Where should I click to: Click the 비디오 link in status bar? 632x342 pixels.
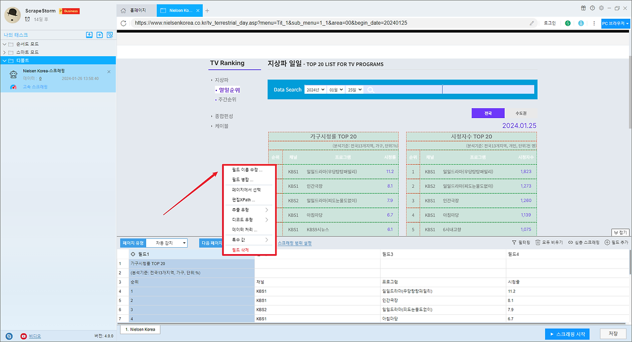tap(35, 336)
